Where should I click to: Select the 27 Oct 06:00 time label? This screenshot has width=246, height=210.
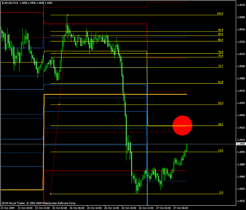tap(181, 208)
